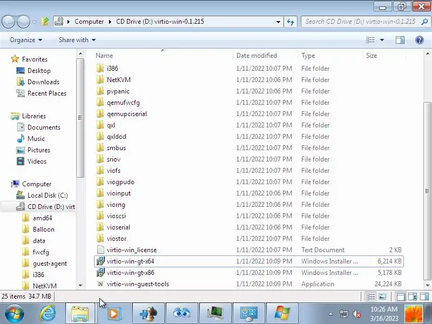Click the muted volume tray icon

pyautogui.click(x=357, y=314)
